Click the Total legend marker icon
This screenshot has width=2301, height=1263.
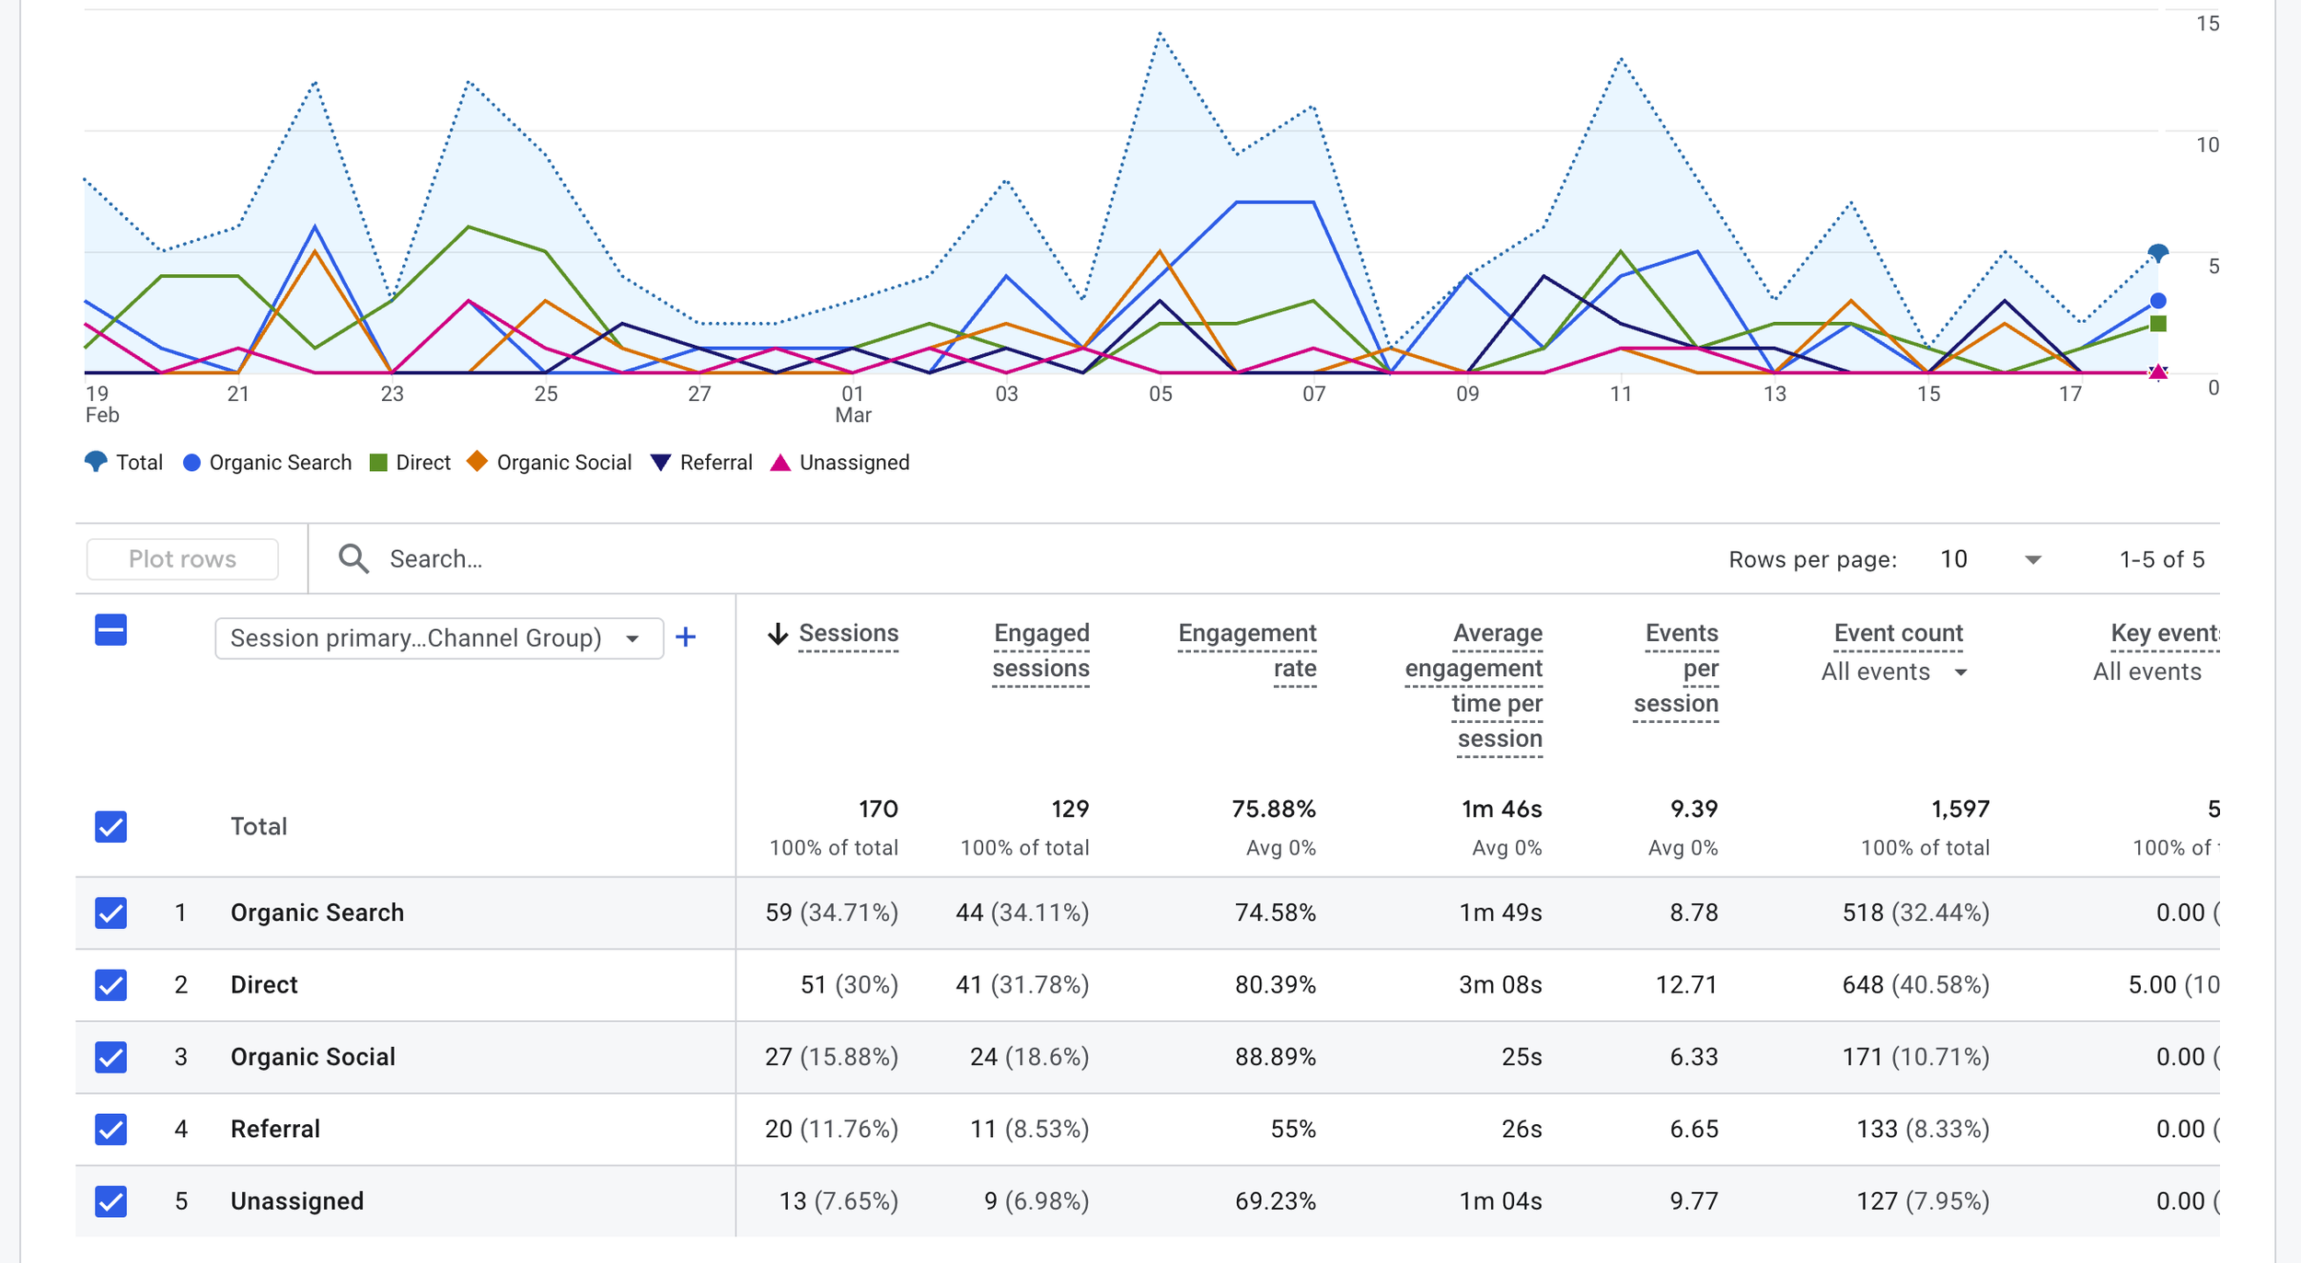[96, 462]
